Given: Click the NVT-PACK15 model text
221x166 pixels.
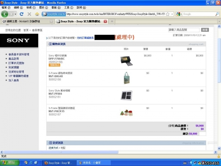Looking at the screenshot, I should (x=56, y=111).
